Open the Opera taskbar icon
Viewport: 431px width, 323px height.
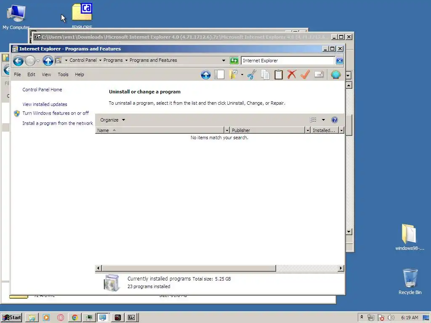click(x=61, y=318)
